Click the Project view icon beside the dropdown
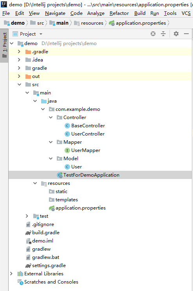Image resolution: width=193 pixels, height=291 pixels. click(x=15, y=34)
